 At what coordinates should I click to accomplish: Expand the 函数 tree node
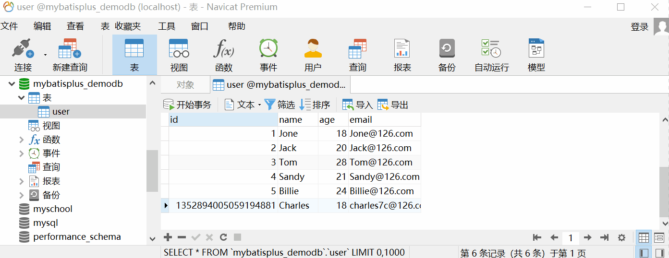[21, 140]
